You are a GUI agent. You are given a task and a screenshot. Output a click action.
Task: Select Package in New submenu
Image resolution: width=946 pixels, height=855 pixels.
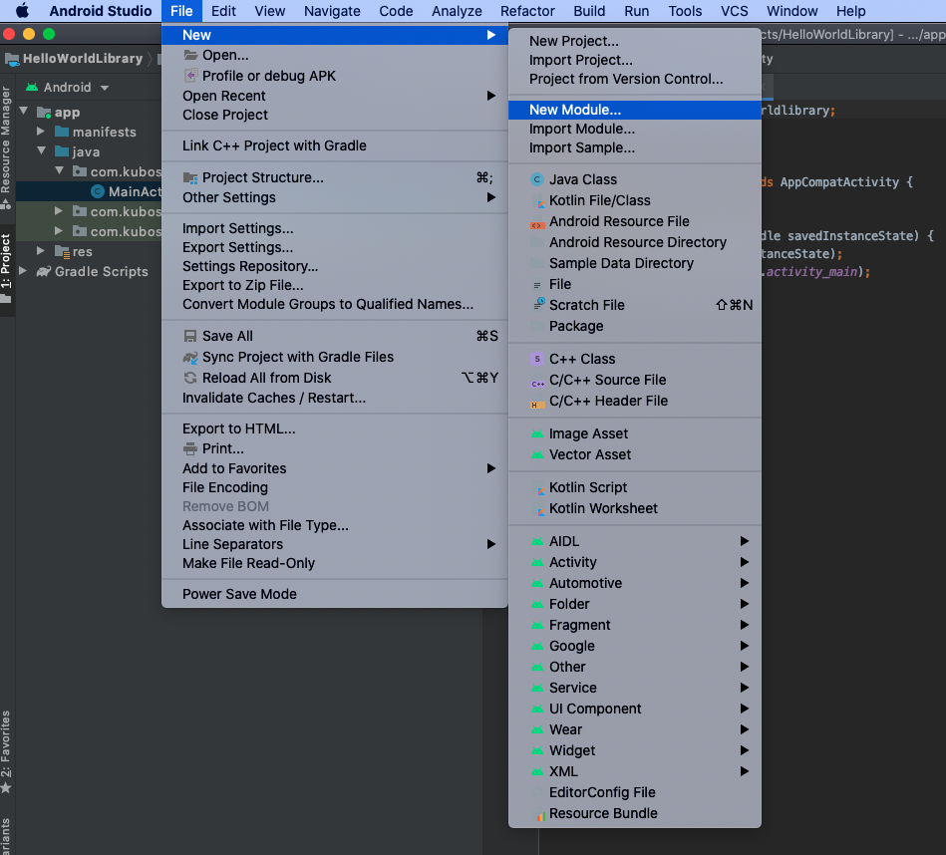(x=635, y=326)
